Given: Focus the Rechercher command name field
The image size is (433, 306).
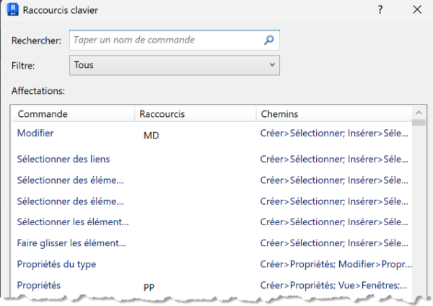Looking at the screenshot, I should (x=175, y=40).
